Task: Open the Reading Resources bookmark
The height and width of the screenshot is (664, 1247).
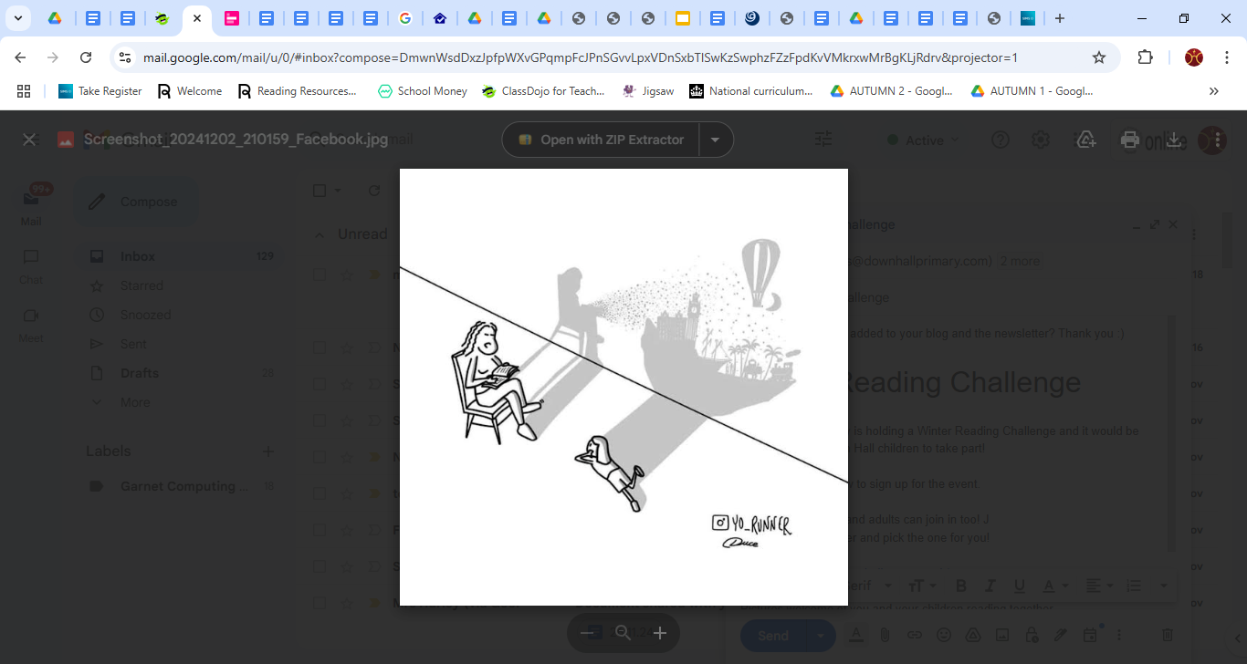Action: (297, 91)
